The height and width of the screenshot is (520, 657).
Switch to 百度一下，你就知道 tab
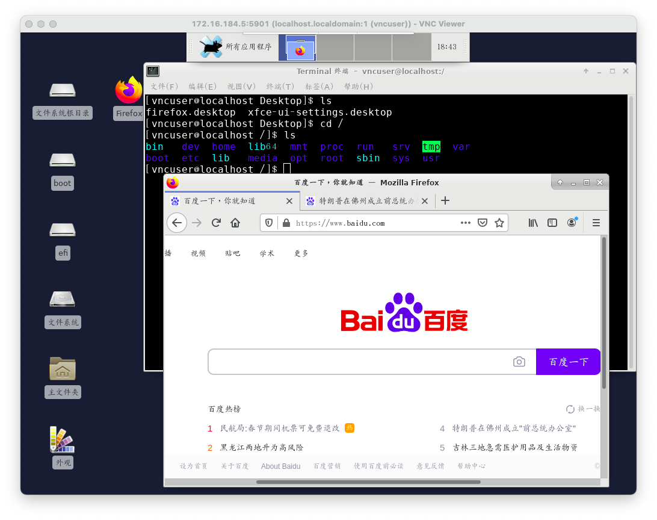coord(232,201)
